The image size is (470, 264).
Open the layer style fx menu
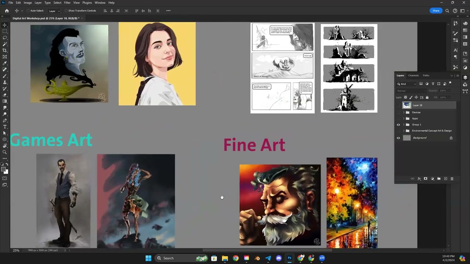(419, 179)
